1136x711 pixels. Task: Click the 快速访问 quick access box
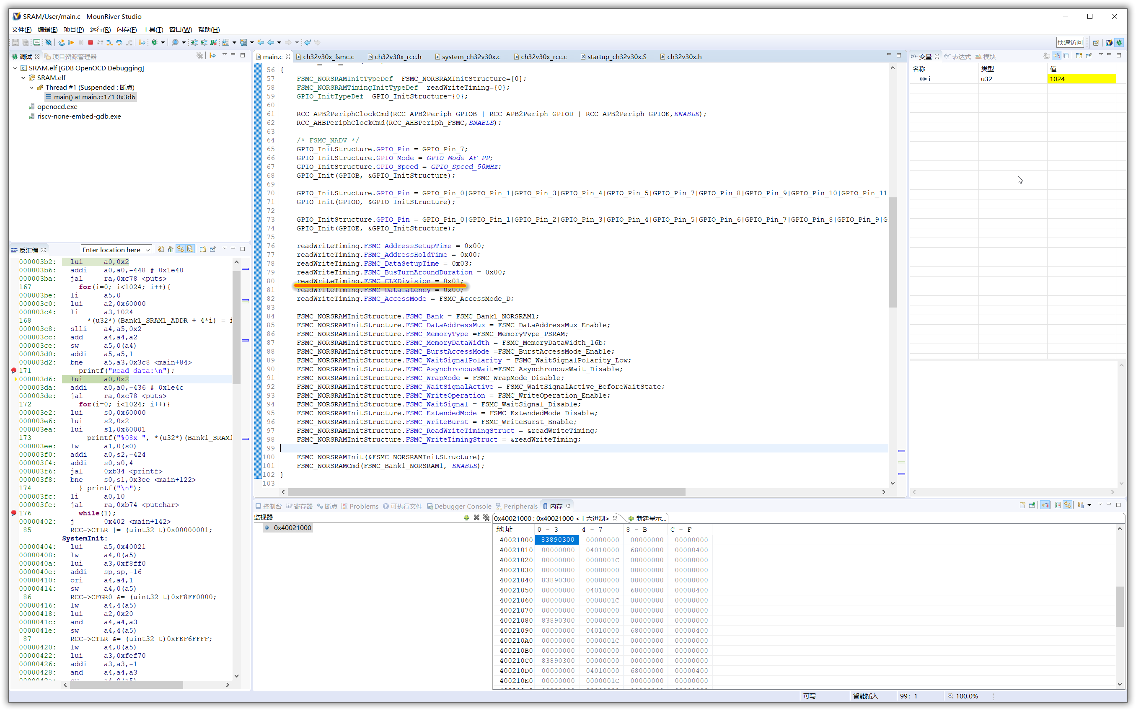1070,42
